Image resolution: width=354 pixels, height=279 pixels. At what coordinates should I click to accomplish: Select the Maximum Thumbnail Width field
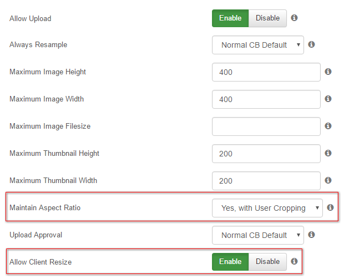click(x=266, y=181)
